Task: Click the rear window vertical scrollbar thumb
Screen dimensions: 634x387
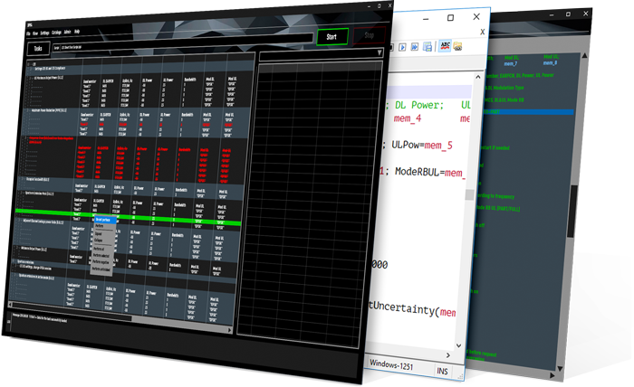Action: tap(571, 211)
